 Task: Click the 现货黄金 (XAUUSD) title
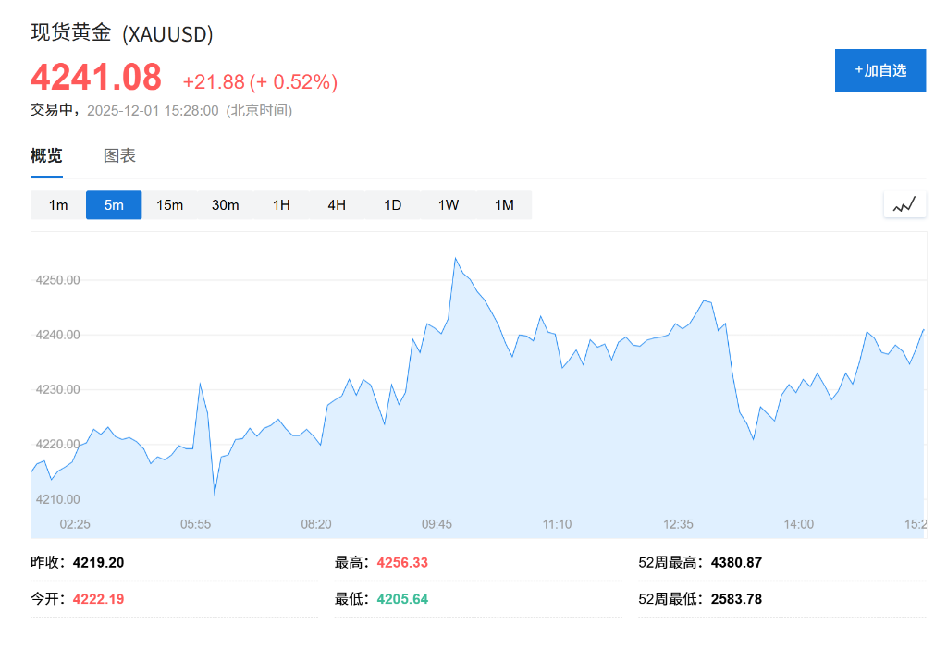click(120, 34)
